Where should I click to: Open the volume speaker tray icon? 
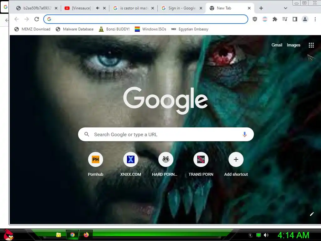(266, 235)
